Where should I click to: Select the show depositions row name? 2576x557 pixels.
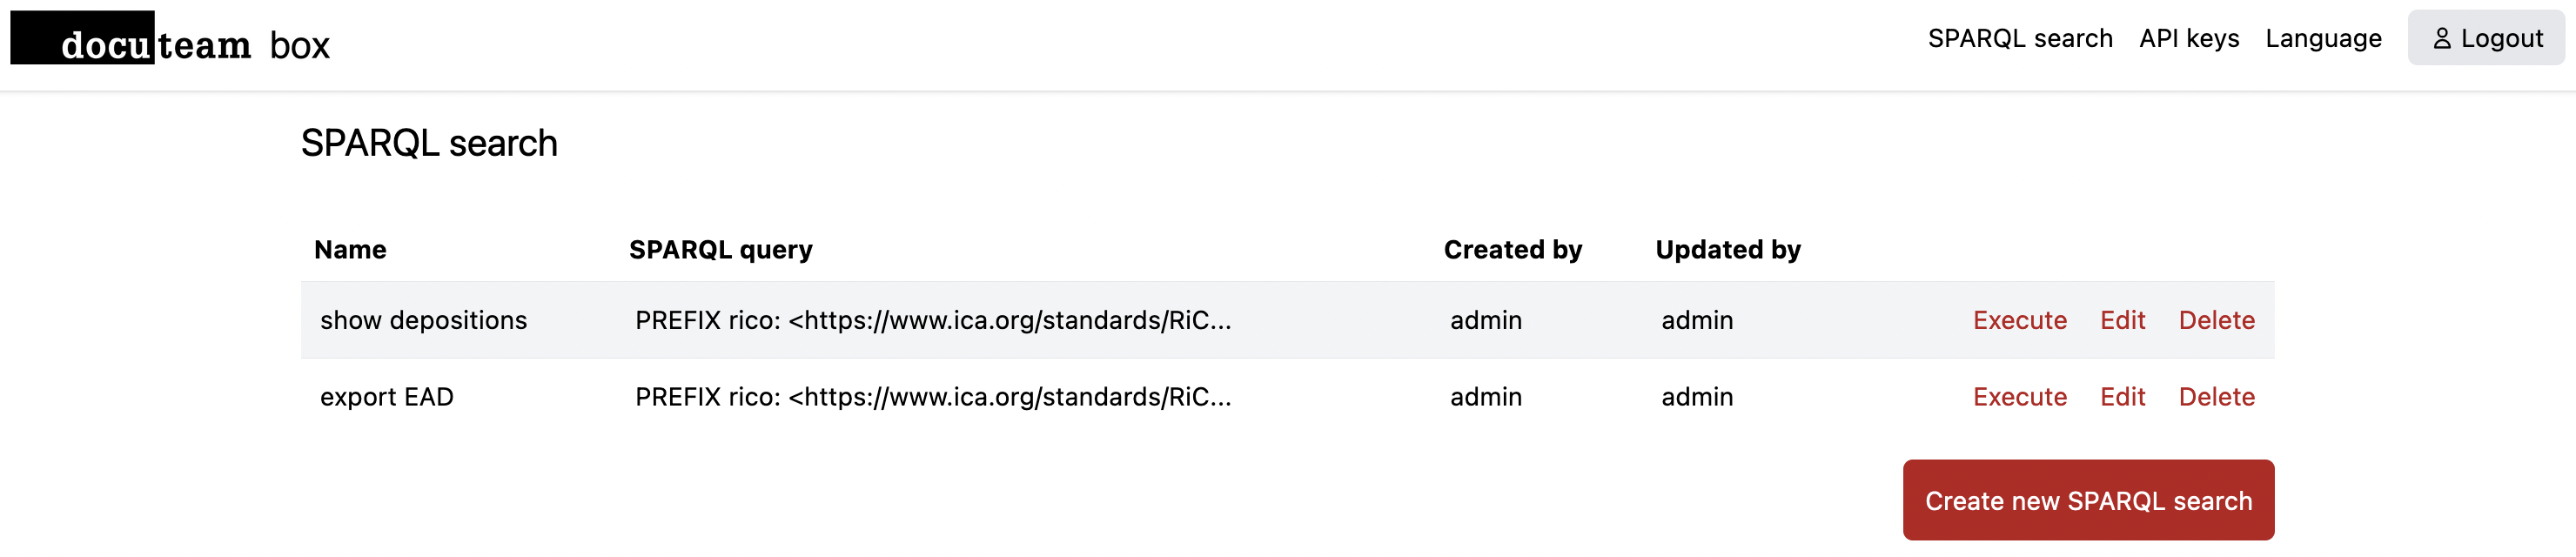[423, 320]
